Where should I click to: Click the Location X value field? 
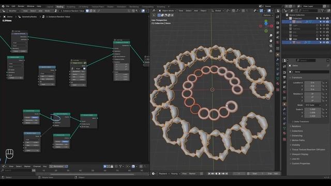click(x=312, y=83)
